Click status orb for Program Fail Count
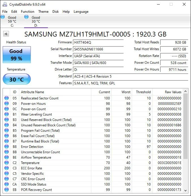 click(7, 130)
